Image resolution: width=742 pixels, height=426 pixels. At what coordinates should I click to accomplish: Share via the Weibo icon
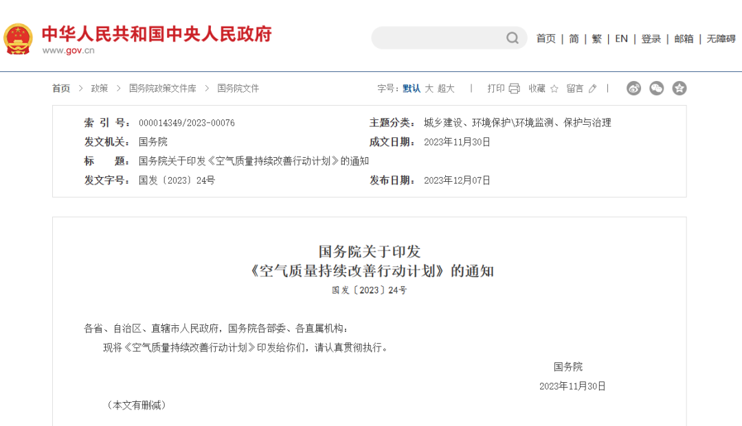coord(633,88)
